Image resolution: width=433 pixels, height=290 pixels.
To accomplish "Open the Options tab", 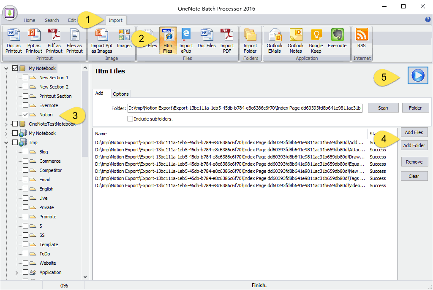I will [121, 94].
